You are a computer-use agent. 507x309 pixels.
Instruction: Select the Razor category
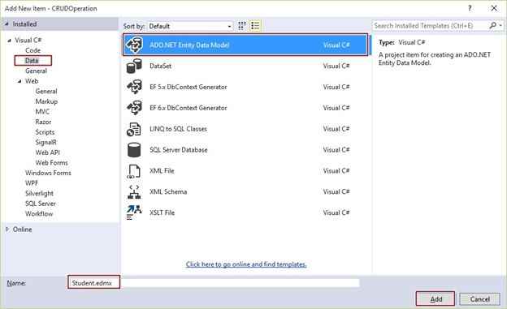coord(43,122)
